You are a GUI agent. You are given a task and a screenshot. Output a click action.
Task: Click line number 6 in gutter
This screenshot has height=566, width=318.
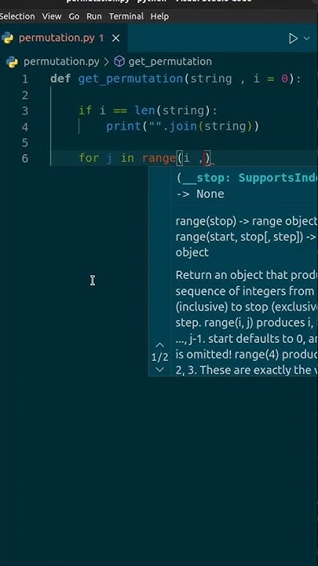pyautogui.click(x=25, y=159)
